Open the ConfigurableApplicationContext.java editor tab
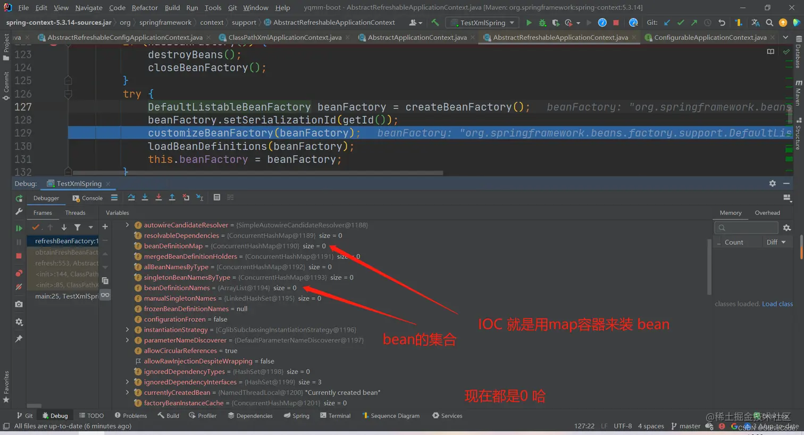 tap(710, 37)
